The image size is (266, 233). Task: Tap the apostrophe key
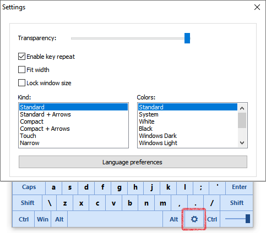[x=218, y=187]
